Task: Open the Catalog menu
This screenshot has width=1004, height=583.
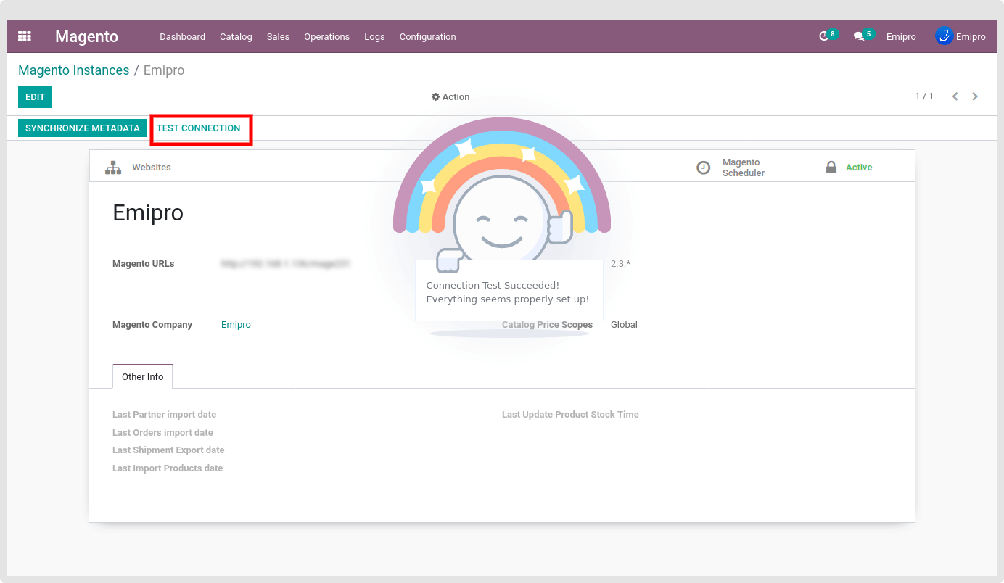Action: [x=236, y=37]
